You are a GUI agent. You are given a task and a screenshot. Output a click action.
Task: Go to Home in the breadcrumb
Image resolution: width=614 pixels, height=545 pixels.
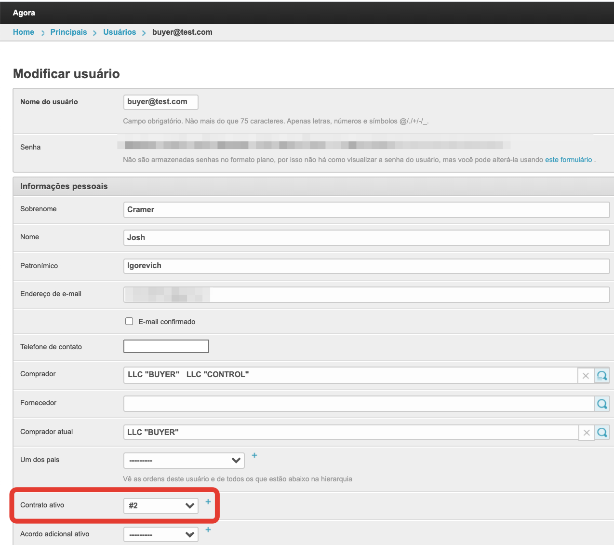24,32
